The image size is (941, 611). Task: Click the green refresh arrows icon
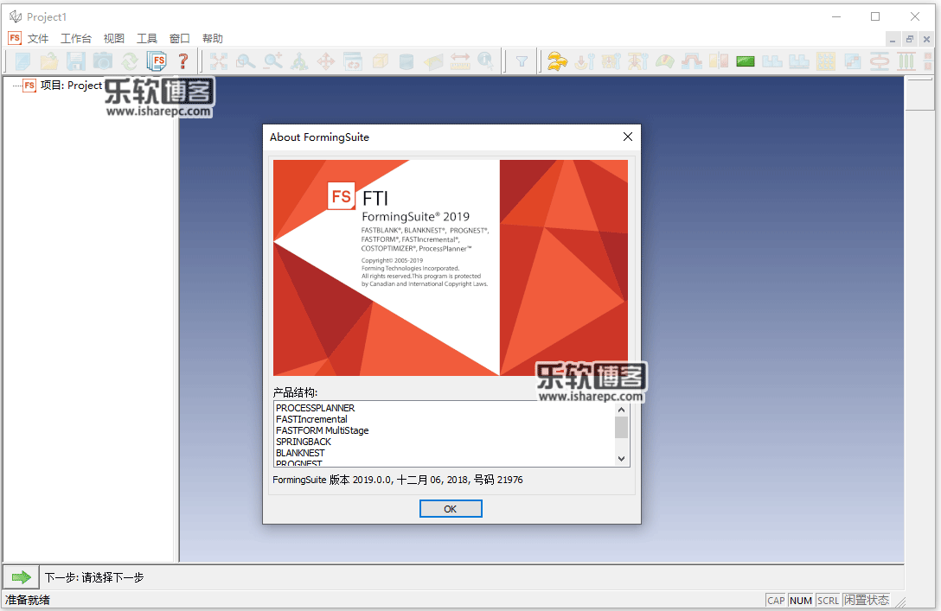tap(130, 60)
